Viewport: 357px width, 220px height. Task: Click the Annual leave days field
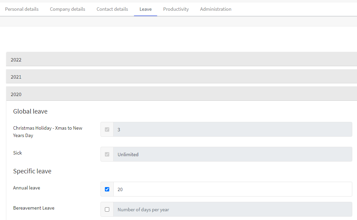click(x=233, y=189)
